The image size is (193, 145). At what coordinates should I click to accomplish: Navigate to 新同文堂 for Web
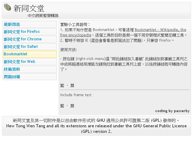[19, 61]
